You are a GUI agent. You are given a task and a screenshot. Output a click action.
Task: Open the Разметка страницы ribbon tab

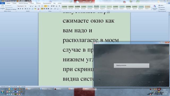pos(23,3)
